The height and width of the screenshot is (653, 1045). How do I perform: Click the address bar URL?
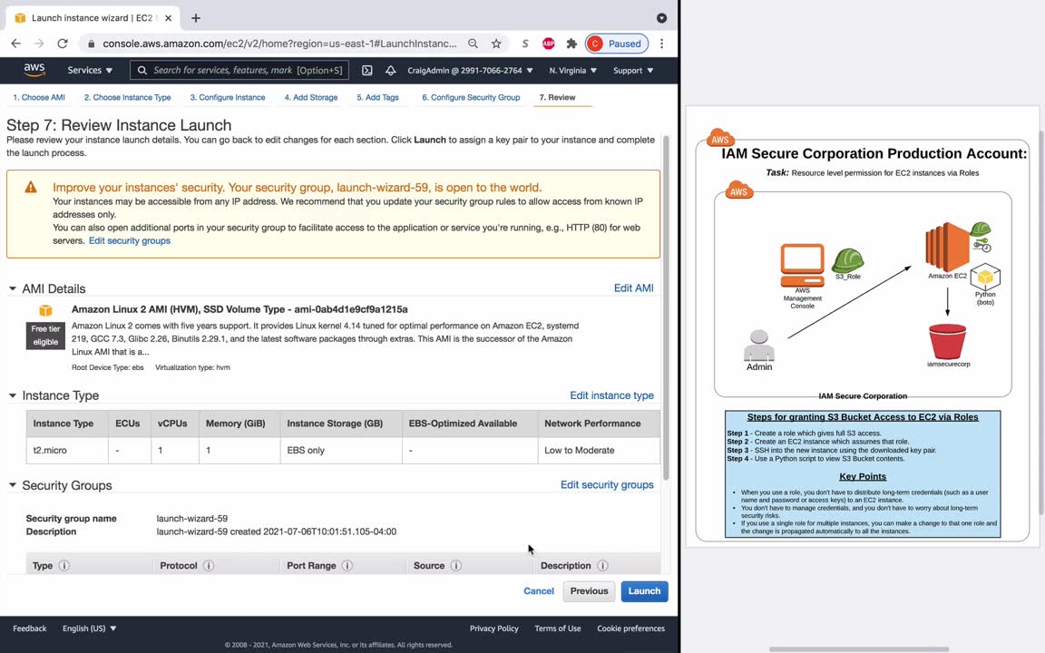pos(280,44)
